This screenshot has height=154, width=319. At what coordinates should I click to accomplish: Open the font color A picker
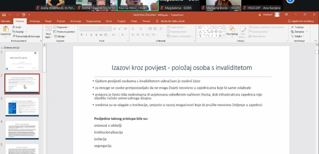pyautogui.click(x=123, y=35)
